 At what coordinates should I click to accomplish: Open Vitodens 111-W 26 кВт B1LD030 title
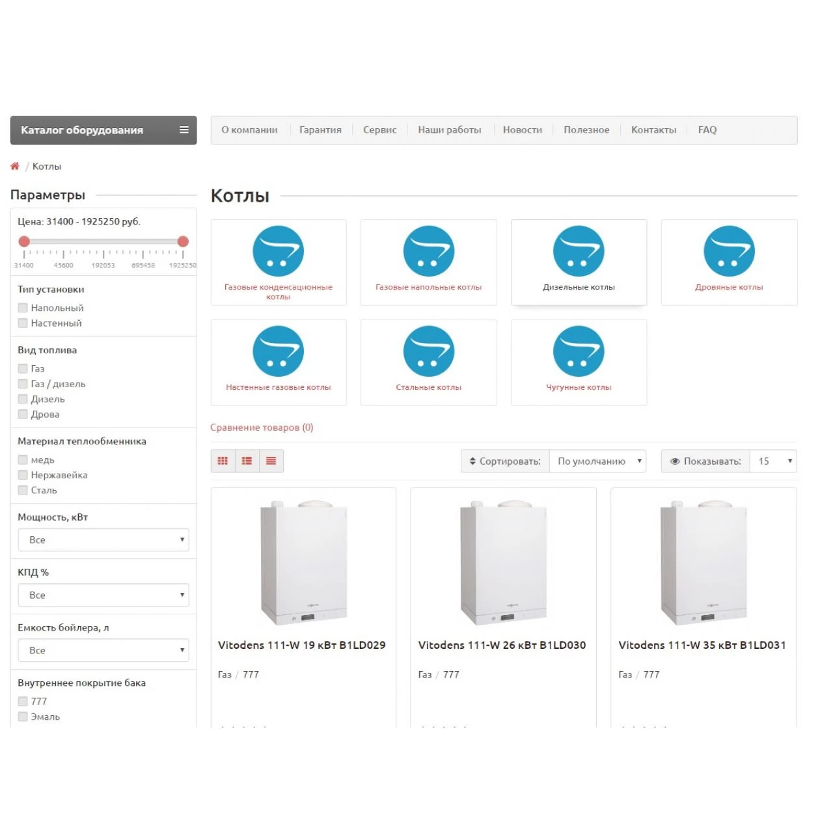(x=502, y=645)
